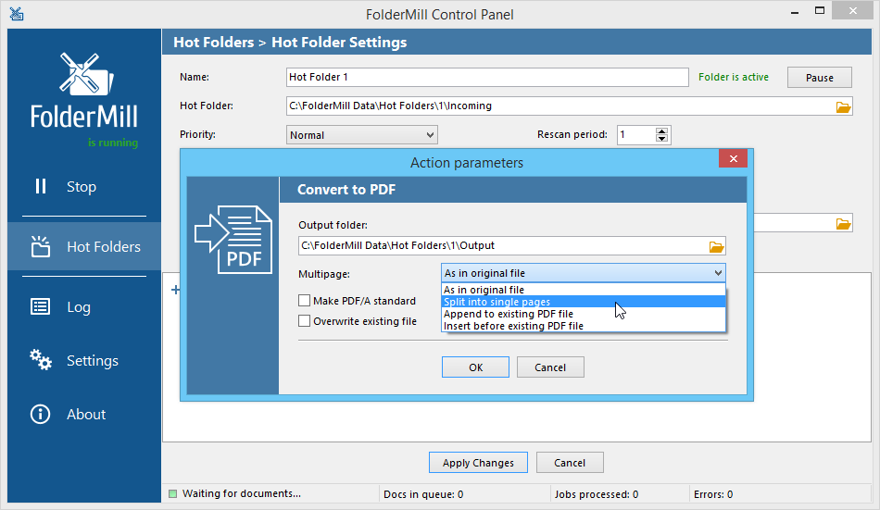Edit the Name field containing Hot Folder 1
This screenshot has width=880, height=510.
point(487,77)
